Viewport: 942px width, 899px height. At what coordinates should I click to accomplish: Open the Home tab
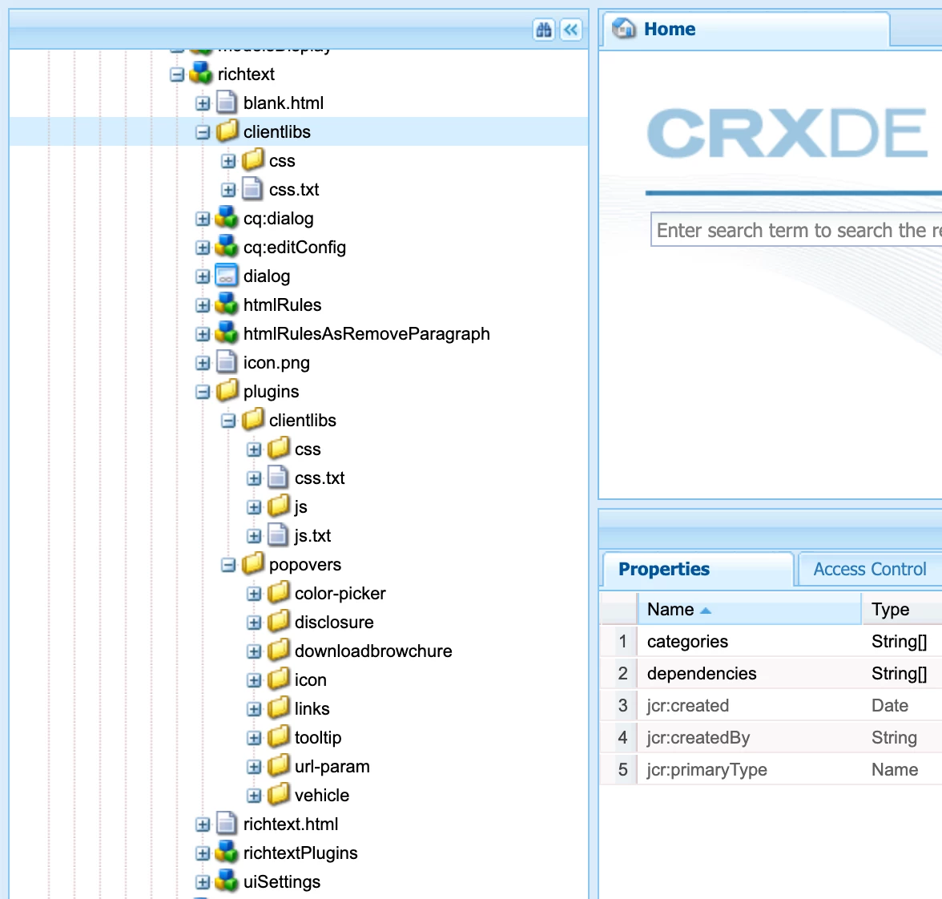coord(745,29)
